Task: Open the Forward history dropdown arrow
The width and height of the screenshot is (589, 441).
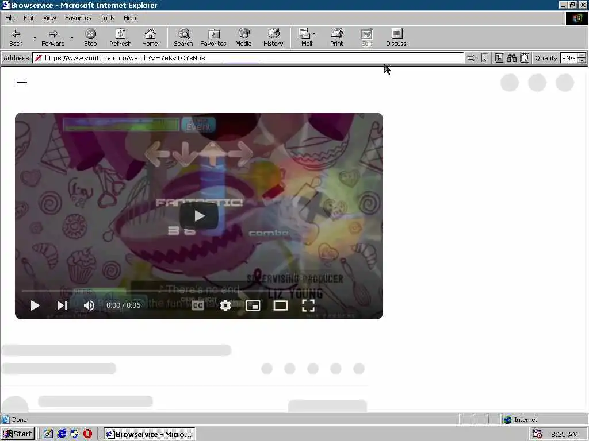Action: 72,38
